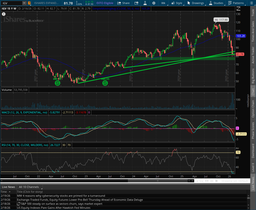Open Edit Studies via the flask icon
The height and width of the screenshot is (210, 256).
click(145, 3)
